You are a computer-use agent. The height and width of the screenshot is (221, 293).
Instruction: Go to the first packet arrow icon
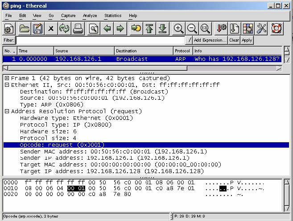click(149, 29)
